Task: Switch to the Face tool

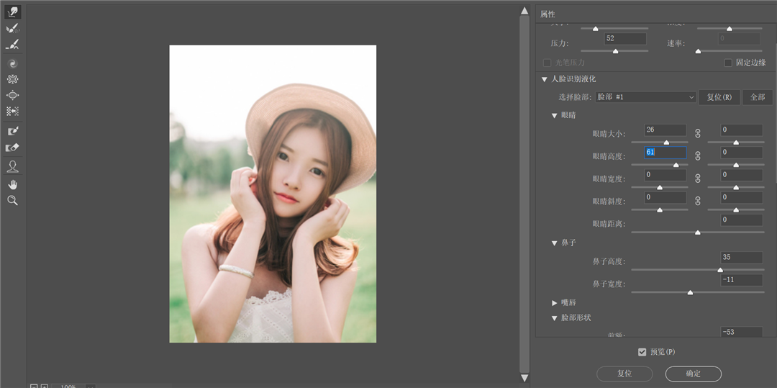Action: point(12,166)
